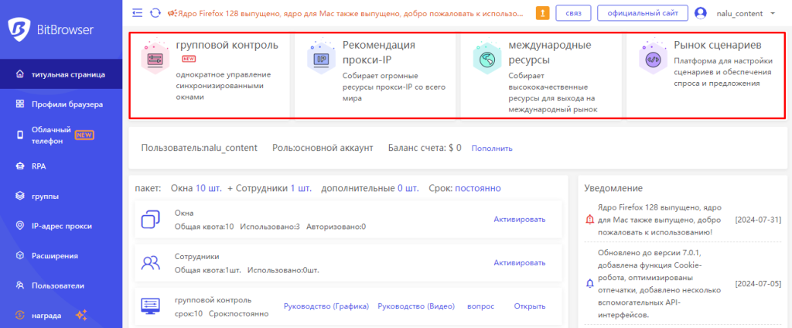Screen dimensions: 792x328
Task: Click the 'групповой контроль' card icon
Action: pyautogui.click(x=155, y=57)
